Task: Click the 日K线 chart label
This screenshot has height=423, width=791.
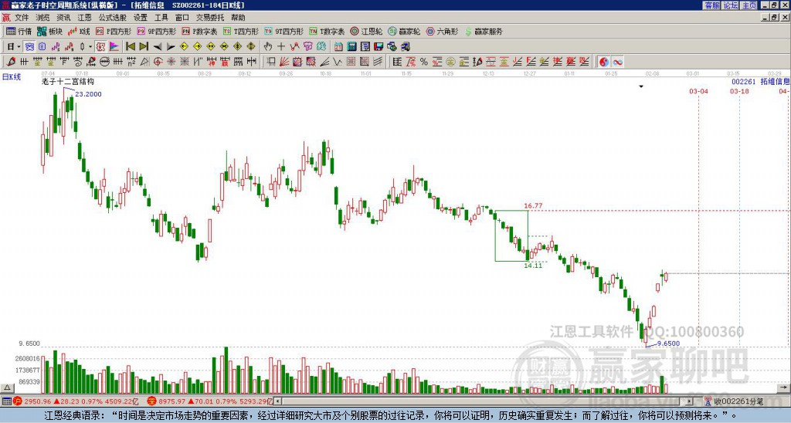Action: [x=12, y=77]
